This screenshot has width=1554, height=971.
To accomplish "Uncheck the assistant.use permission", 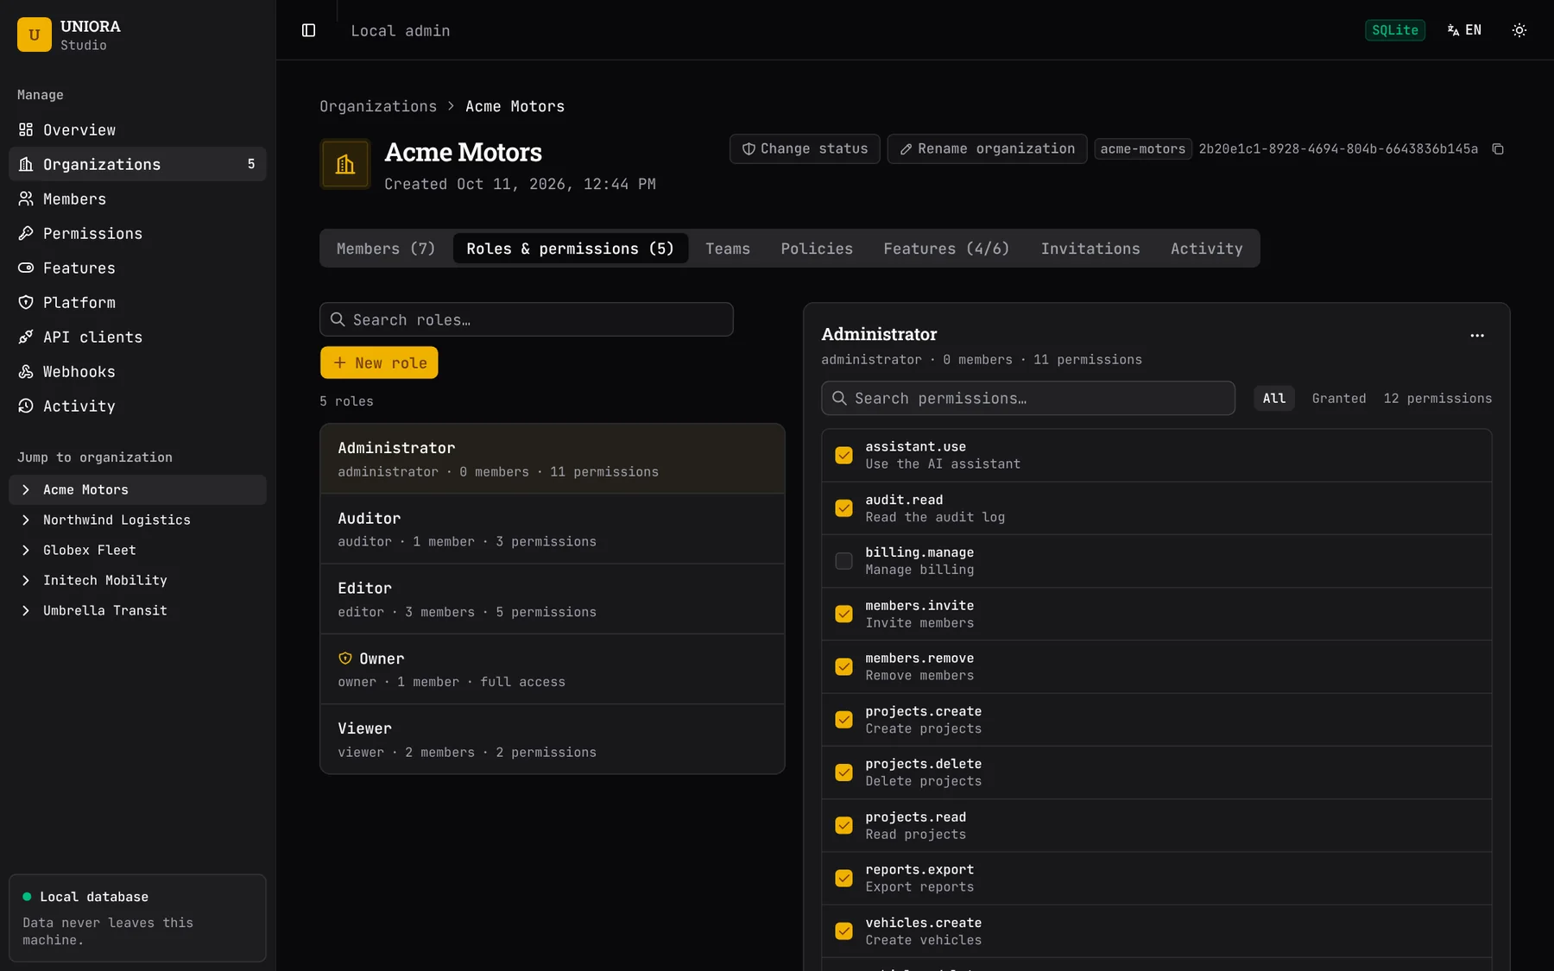I will pos(843,455).
